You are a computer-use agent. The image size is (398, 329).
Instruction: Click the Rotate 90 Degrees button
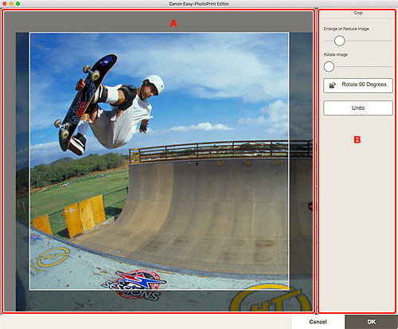[358, 85]
